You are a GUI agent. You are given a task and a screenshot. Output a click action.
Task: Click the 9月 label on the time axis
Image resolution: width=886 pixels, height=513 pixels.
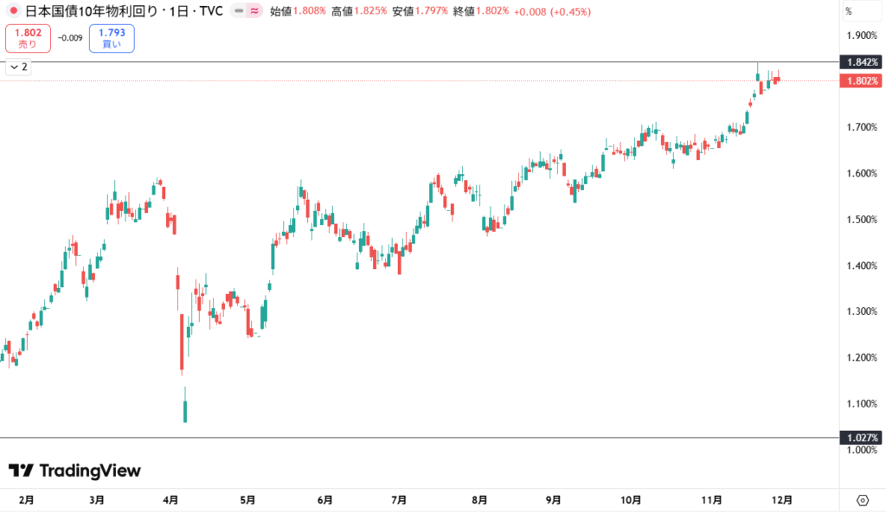tap(554, 499)
